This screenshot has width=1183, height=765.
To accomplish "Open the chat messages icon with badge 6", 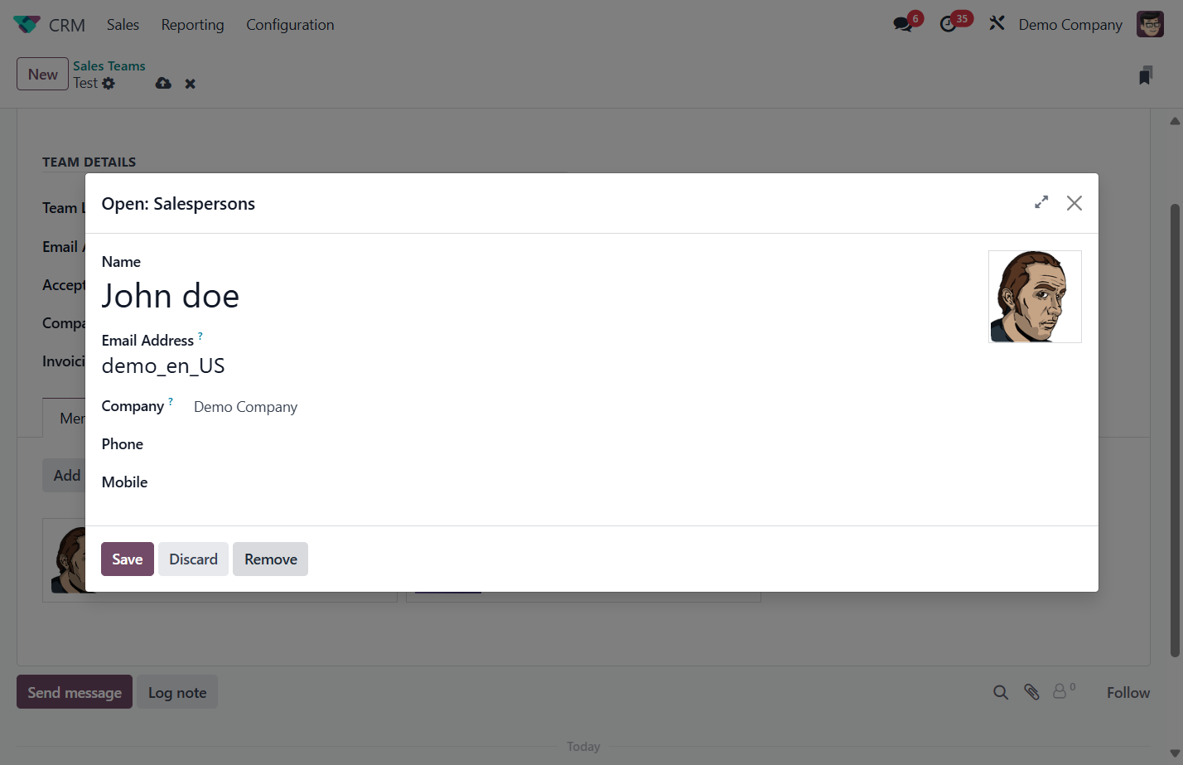I will tap(903, 24).
